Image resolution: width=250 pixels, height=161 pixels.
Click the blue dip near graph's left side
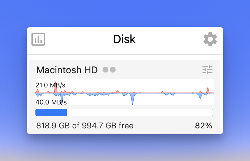(62, 97)
